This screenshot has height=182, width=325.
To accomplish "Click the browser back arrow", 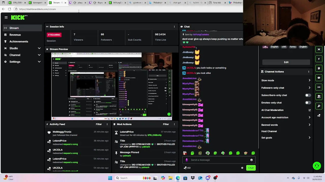I will coord(3,9).
